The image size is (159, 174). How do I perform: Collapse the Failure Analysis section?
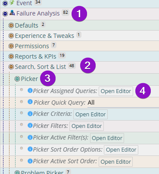5,14
